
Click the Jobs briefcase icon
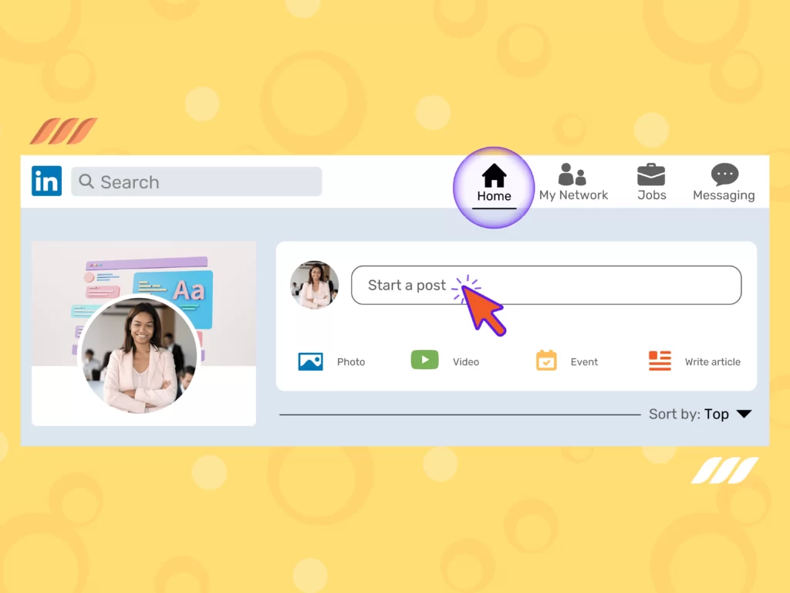point(651,175)
